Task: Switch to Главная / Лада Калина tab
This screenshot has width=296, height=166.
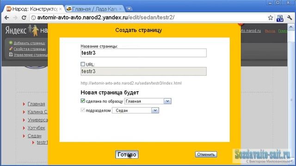Action: [94, 9]
